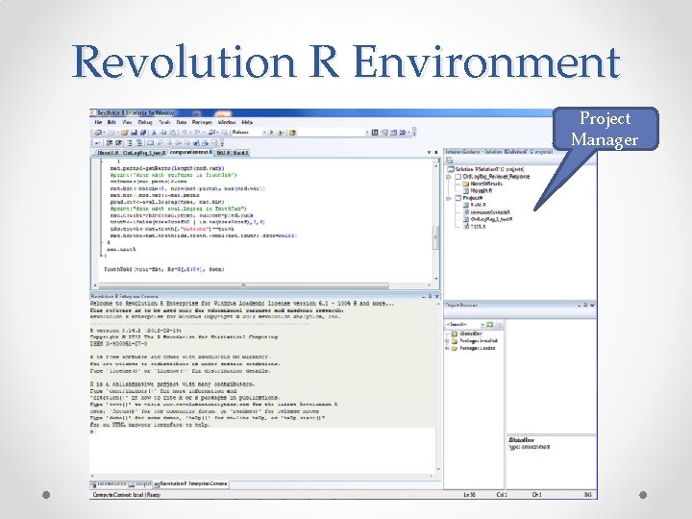Switch to the Revolution R Enterprise Console tab
Viewport: 692px width, 519px height.
tap(190, 484)
